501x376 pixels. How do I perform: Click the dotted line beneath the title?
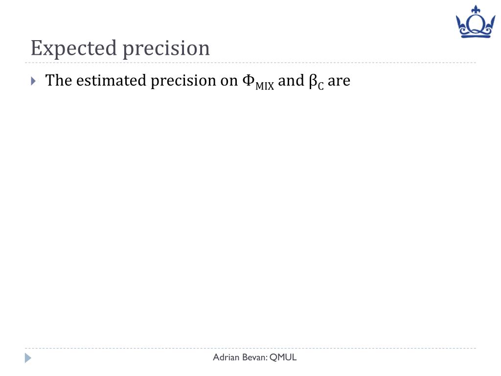tap(250, 63)
